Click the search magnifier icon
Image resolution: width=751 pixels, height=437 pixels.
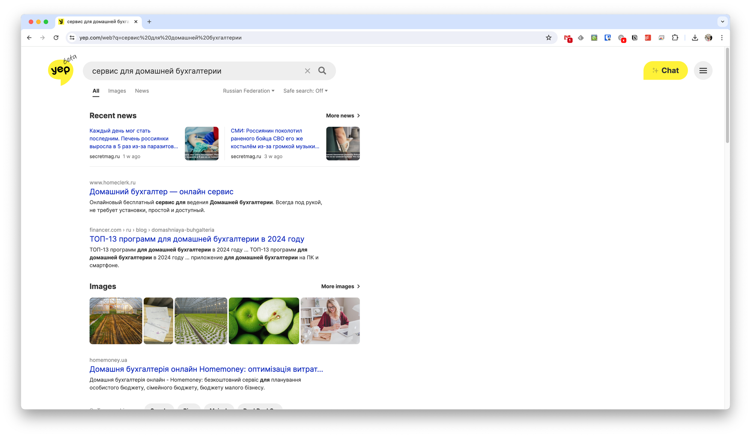click(x=322, y=71)
